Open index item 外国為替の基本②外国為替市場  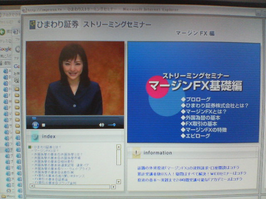point(57,158)
